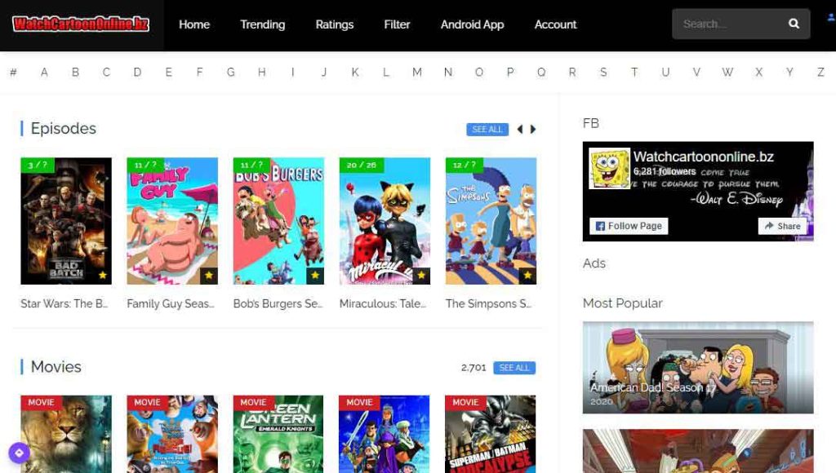Open American Dad Season 17 thumbnail
This screenshot has width=836, height=473.
click(698, 367)
